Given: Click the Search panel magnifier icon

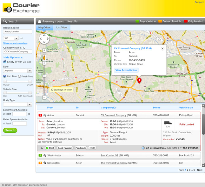Looking at the screenshot, I should coord(5,21).
